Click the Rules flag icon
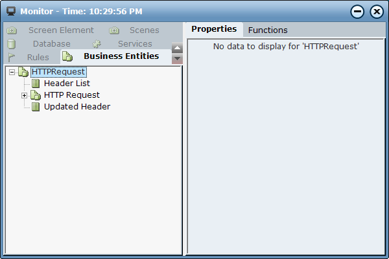The image size is (389, 259). point(12,57)
